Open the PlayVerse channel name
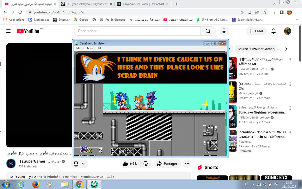 tap(245, 142)
